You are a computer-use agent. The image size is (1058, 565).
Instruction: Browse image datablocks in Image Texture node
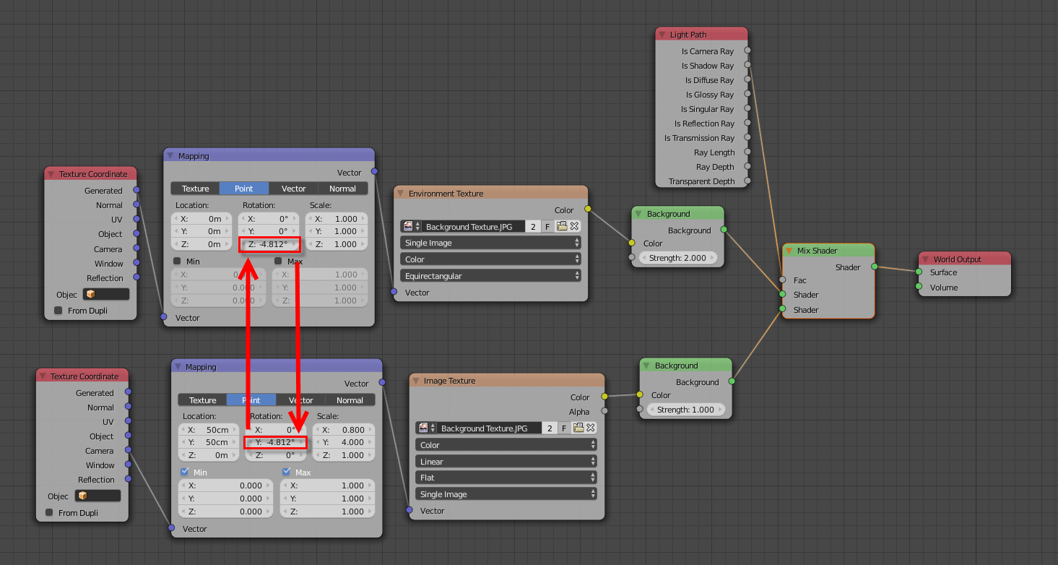pos(426,428)
